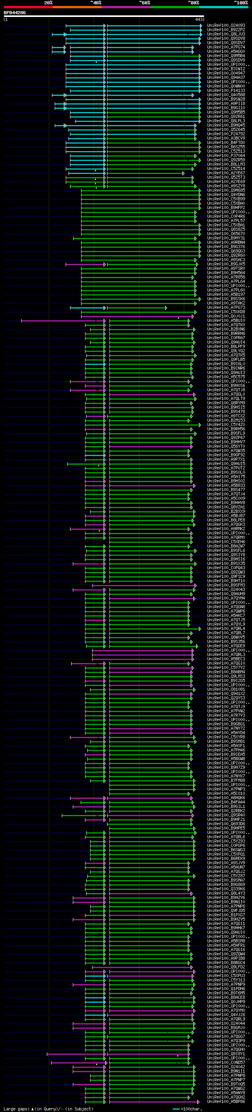Select the UniRef100_B3IWI2 label
The height and width of the screenshot is (1112, 252).
(x=226, y=69)
